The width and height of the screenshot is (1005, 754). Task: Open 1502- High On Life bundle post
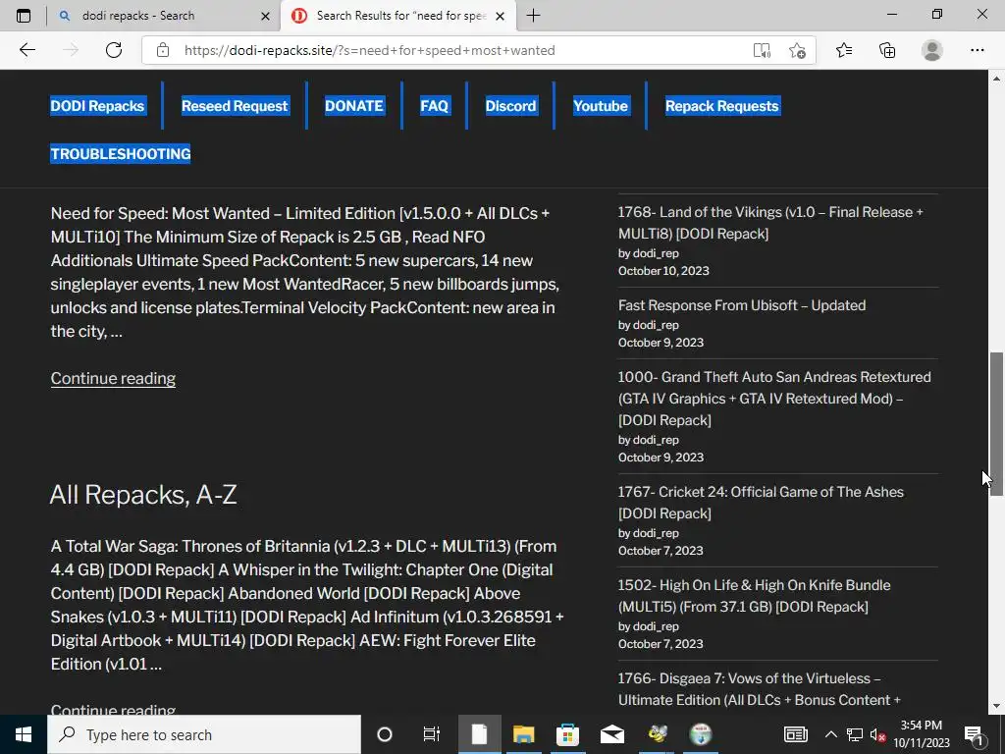click(754, 596)
